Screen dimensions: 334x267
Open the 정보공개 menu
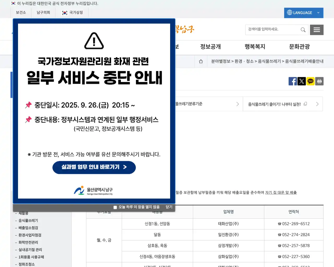click(x=210, y=47)
